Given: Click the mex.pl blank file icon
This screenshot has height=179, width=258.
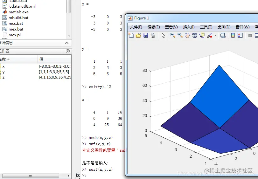Looking at the screenshot, I should click(5, 35).
